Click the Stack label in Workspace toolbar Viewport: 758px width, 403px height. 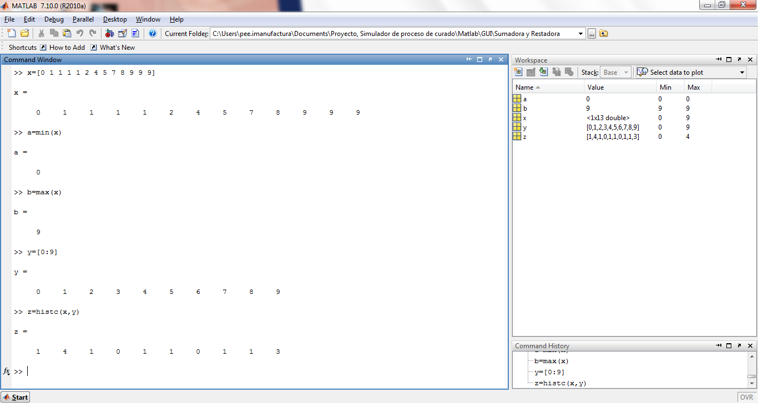click(589, 73)
